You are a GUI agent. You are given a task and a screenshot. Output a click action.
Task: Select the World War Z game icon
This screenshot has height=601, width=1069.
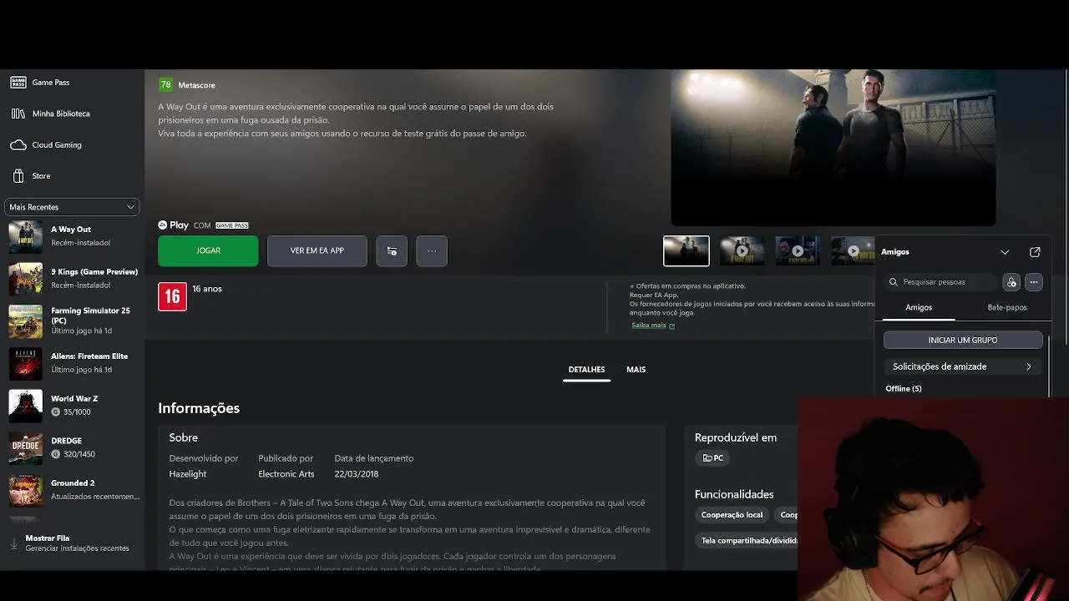click(x=25, y=406)
